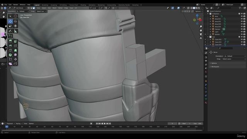The height and width of the screenshot is (139, 247).
Task: Select the Move tool in toolbar
Action: pos(10,21)
